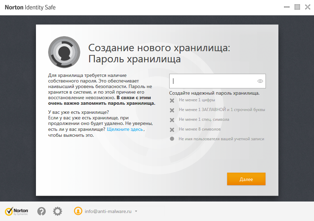The width and height of the screenshot is (314, 221).
Task: Click the gray dot beside Не имя пользователя
Action: [172, 139]
